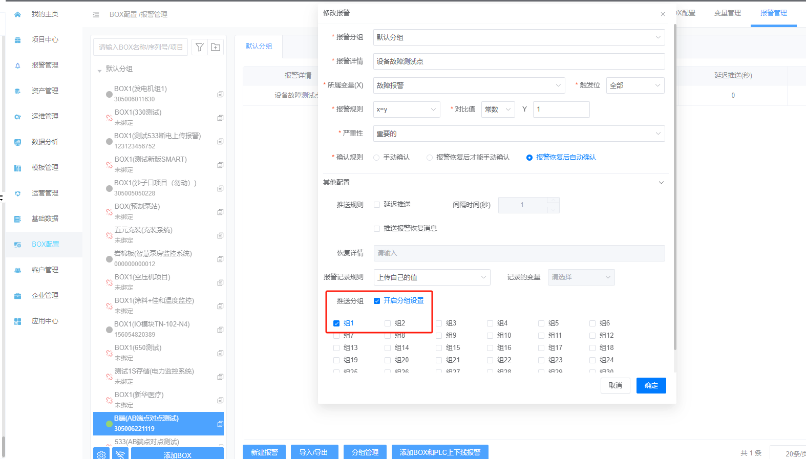Click the settings gear button at panel bottom
Viewport: 806px width, 459px height.
(101, 454)
